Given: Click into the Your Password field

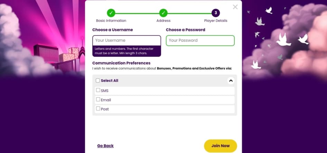Looking at the screenshot, I should pos(200,41).
